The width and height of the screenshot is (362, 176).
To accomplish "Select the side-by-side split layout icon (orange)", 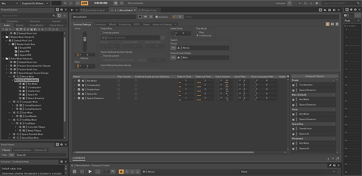I will click(328, 24).
